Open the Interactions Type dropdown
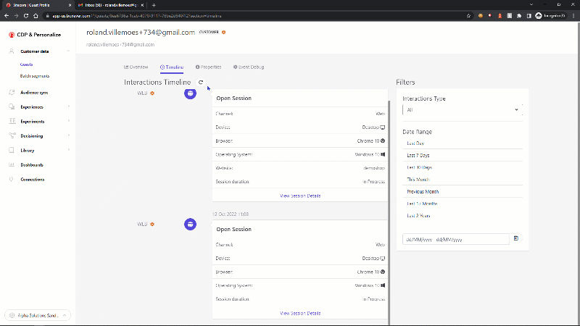The image size is (580, 326). click(462, 110)
